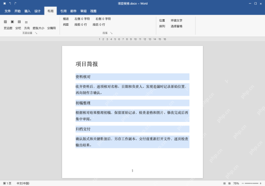Click the 项目简报 document title

86,64
